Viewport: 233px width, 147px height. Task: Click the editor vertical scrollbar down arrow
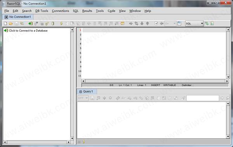(x=228, y=77)
